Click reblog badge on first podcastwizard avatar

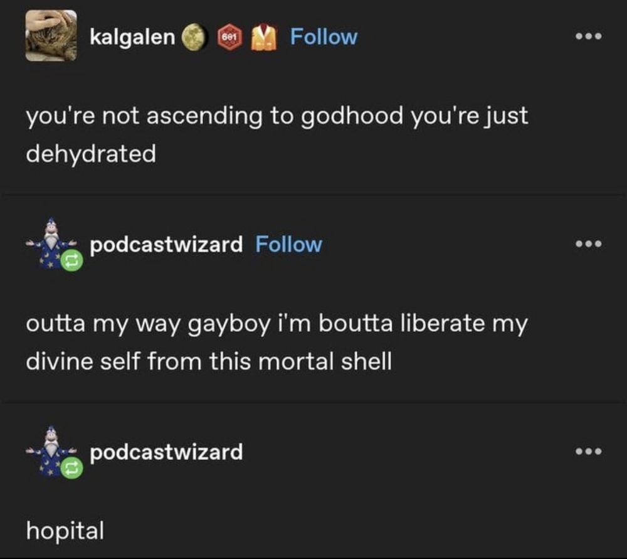(x=72, y=260)
